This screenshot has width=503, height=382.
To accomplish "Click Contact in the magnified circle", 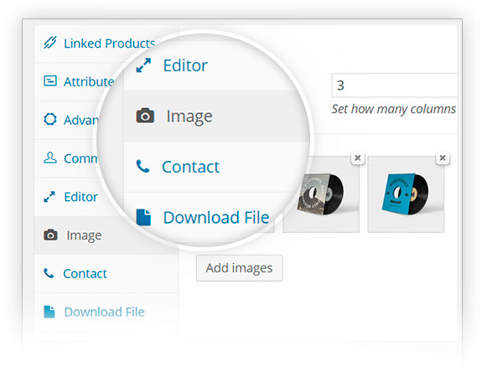I will click(190, 167).
